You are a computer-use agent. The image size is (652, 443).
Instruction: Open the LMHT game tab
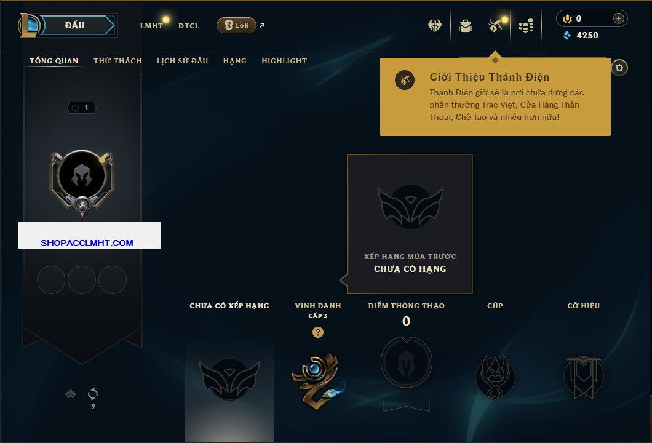coord(151,26)
